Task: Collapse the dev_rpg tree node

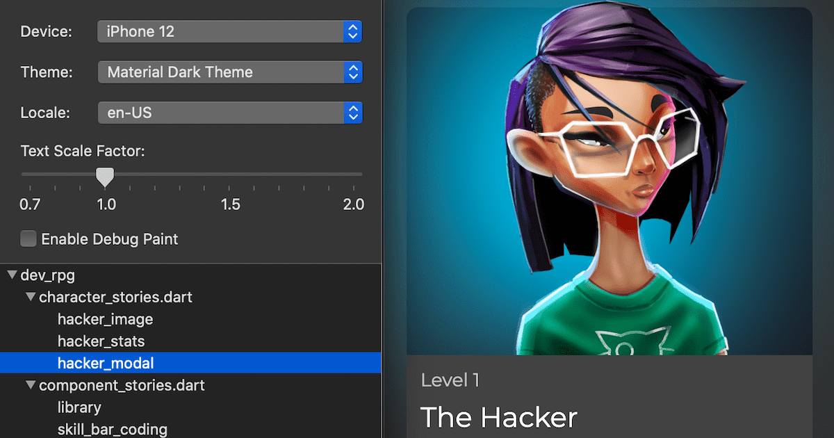Action: pos(12,275)
